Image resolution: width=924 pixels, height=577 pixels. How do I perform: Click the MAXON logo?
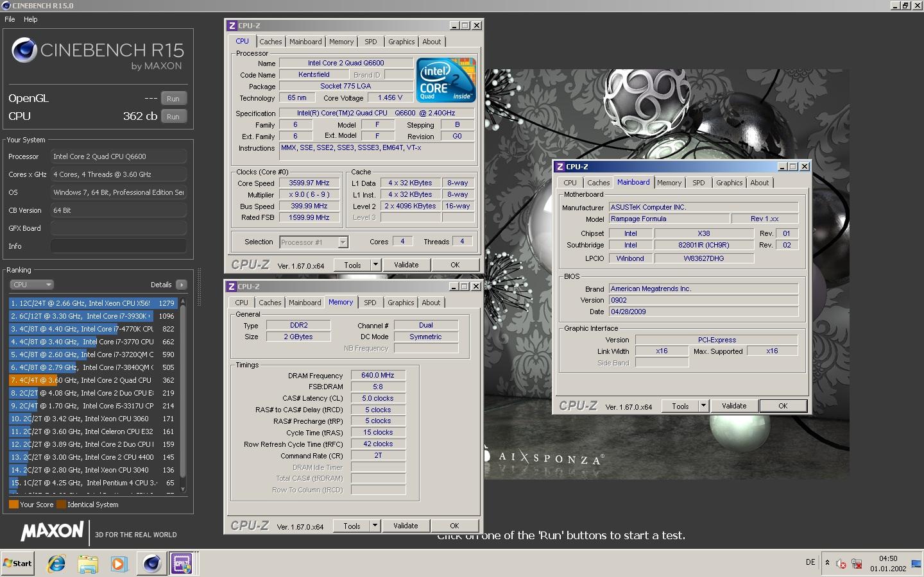(52, 531)
